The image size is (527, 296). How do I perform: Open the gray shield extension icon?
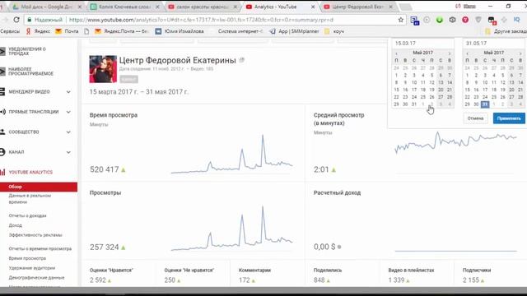pyautogui.click(x=478, y=20)
